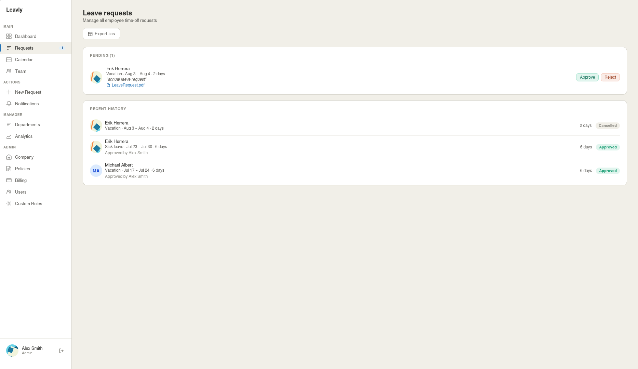Click the Policies document icon
638x369 pixels.
point(9,169)
